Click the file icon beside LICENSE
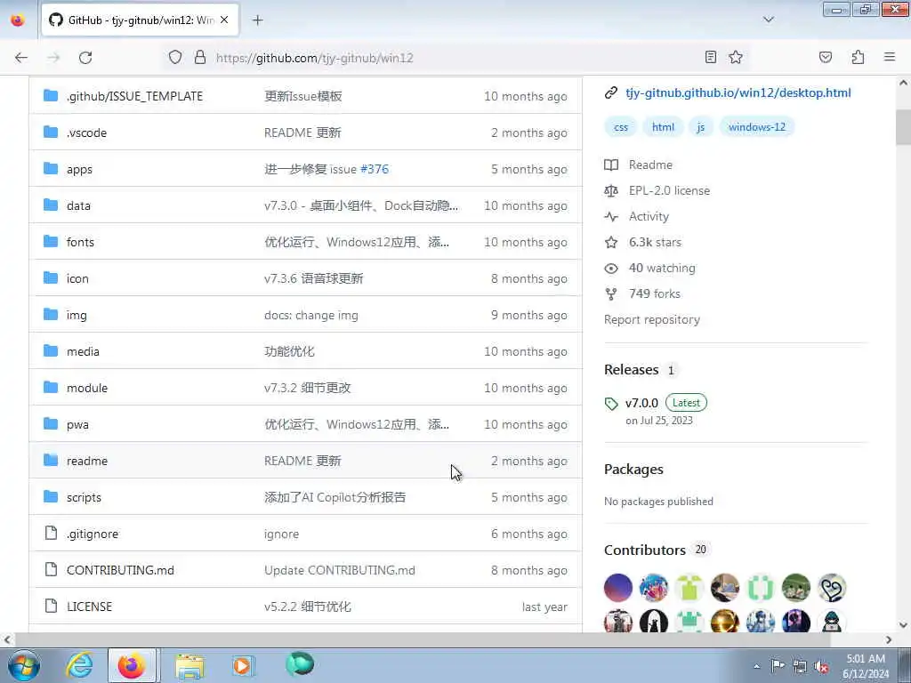 [51, 607]
